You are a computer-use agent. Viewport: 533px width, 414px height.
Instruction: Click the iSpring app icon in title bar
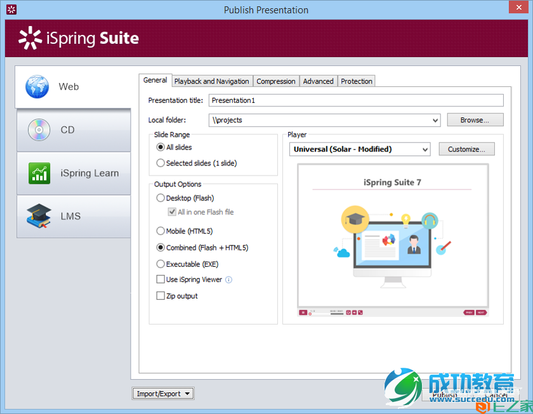click(x=11, y=10)
